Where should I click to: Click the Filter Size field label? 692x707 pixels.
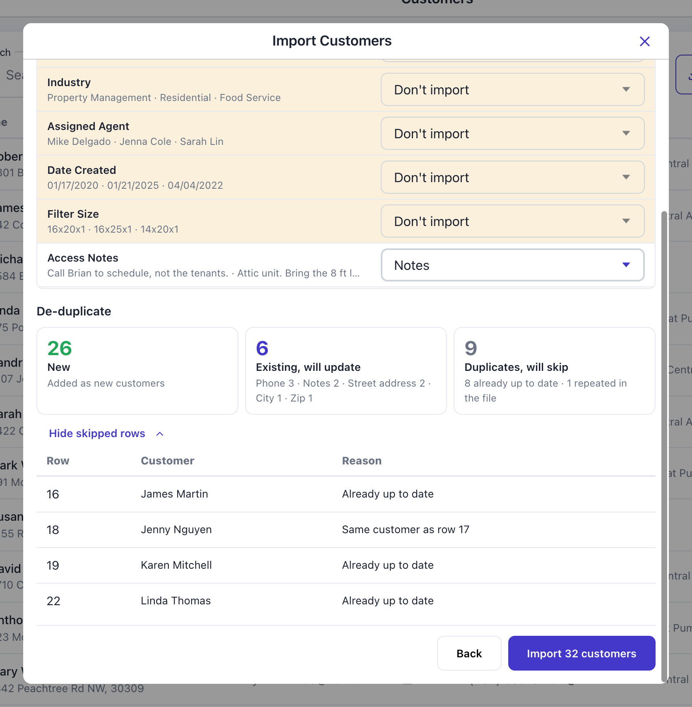[73, 214]
